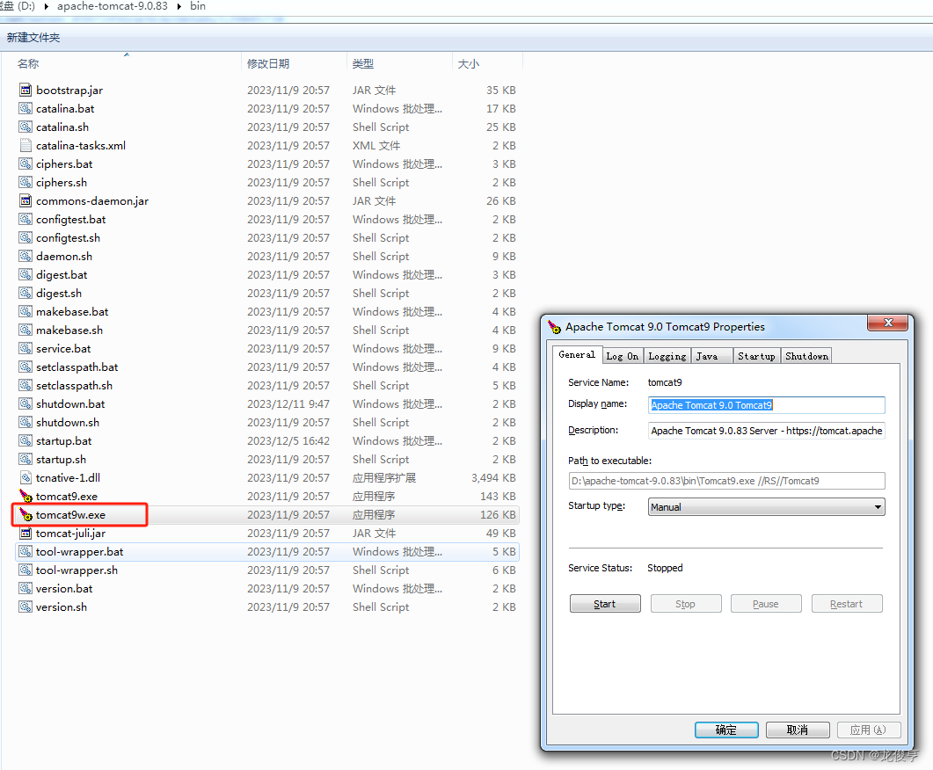Image resolution: width=933 pixels, height=770 pixels.
Task: Click the Description input field
Action: (x=767, y=431)
